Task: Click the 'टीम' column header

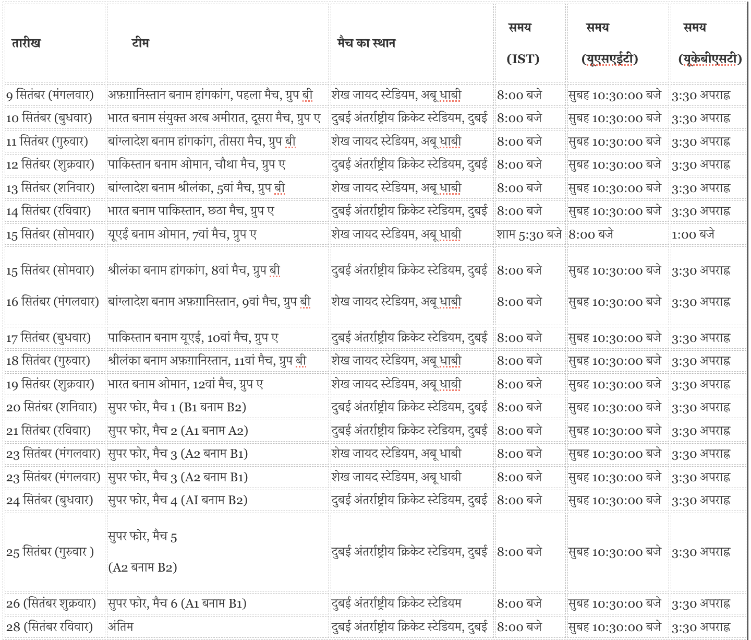Action: click(x=140, y=43)
